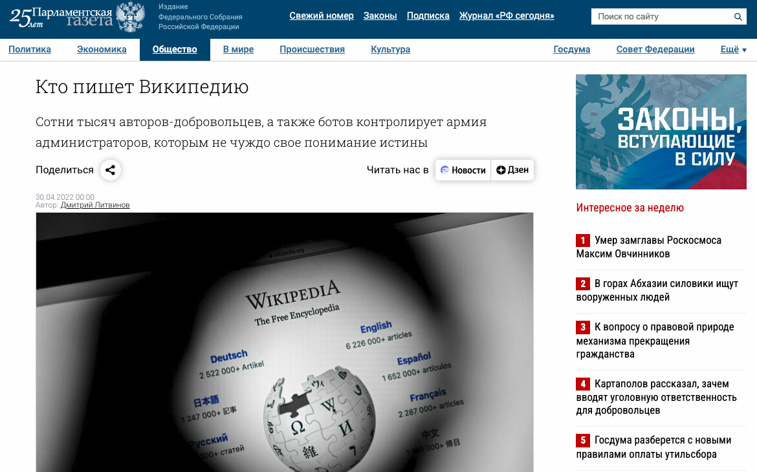Viewport: 757px width, 472px height.
Task: Open Журнал «РФ сегодня» link
Action: [507, 16]
